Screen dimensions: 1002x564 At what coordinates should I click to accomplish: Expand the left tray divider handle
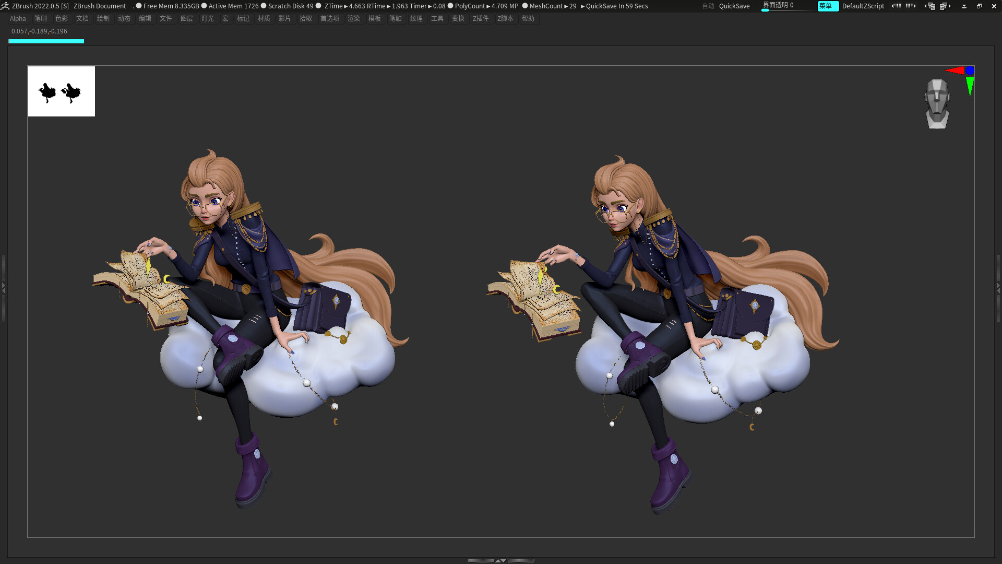pos(3,287)
